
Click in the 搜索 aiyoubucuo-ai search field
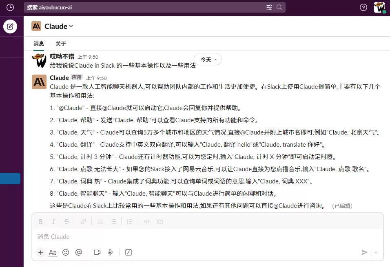154,7
